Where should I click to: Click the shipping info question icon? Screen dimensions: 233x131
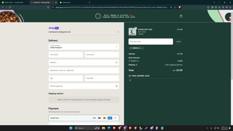pyautogui.click(x=137, y=65)
